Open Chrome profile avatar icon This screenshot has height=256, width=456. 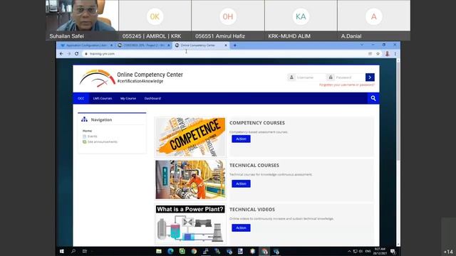[387, 54]
